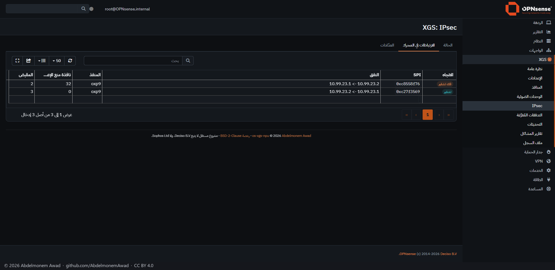Collapse the XGS sidebar section
This screenshot has width=555, height=270.
(x=509, y=59)
